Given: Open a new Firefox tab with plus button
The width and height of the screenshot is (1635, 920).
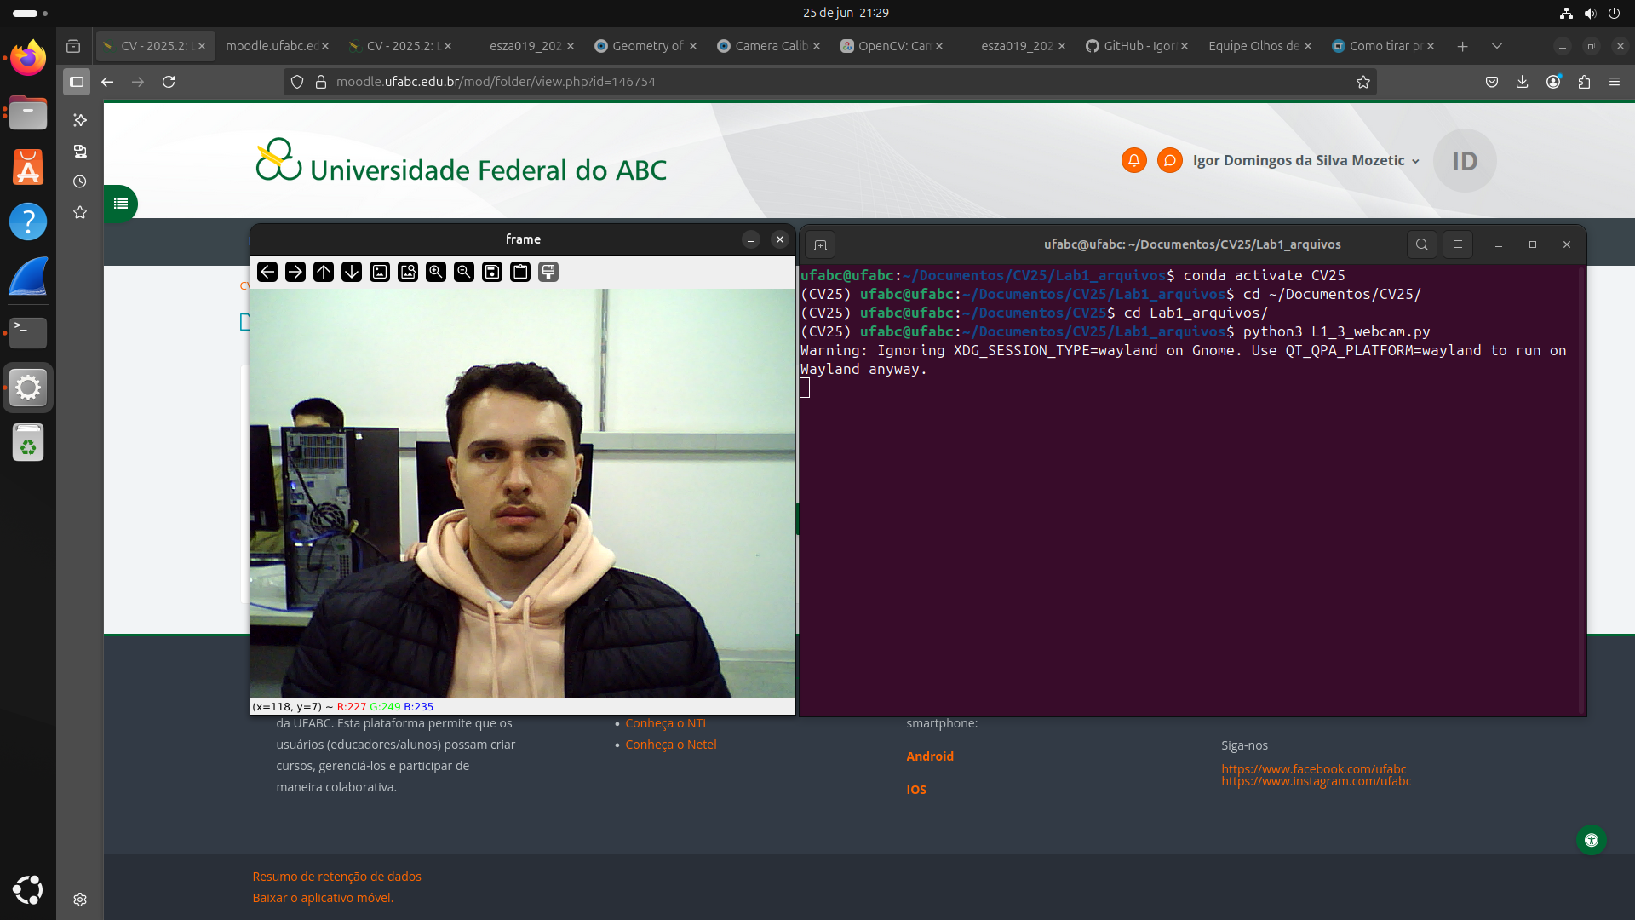Looking at the screenshot, I should tap(1462, 46).
